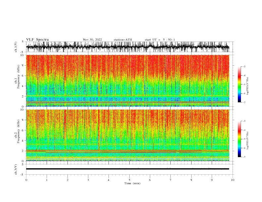Click time axis tick label '4'
The width and height of the screenshot is (262, 202).
109,180
